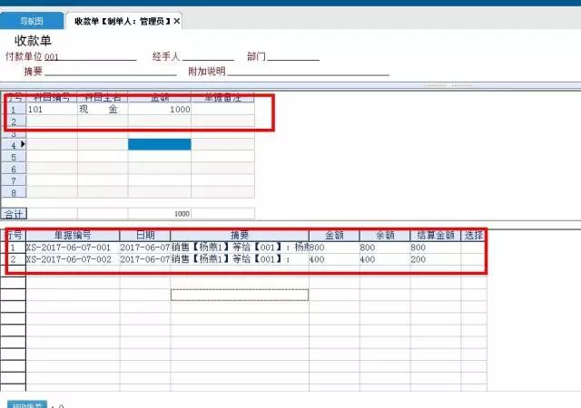The width and height of the screenshot is (581, 408).
Task: Select the 金额 cell showing 1000
Action: click(x=159, y=109)
